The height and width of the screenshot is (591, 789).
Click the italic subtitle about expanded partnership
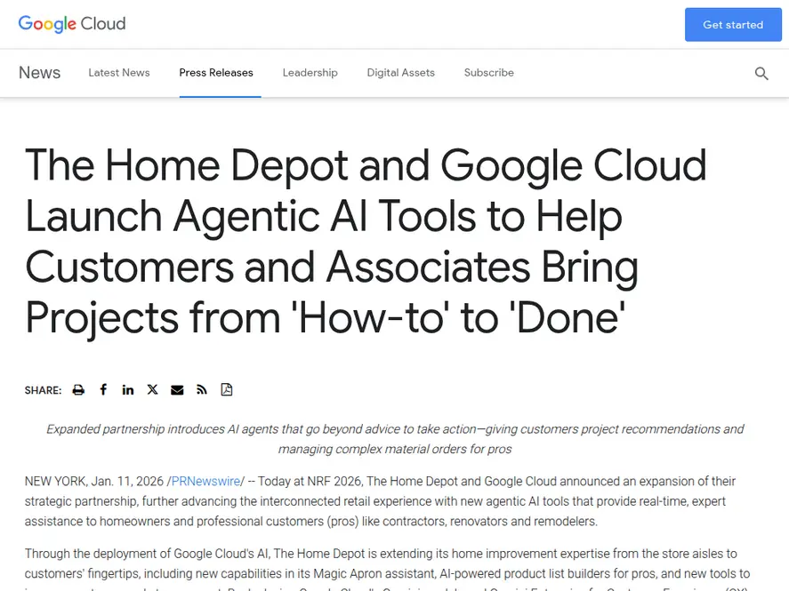394,439
